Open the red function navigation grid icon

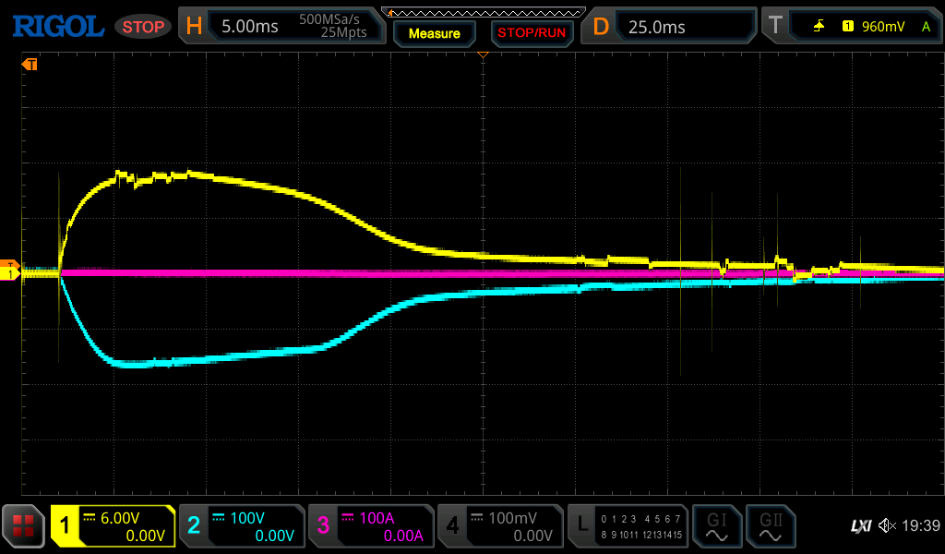[x=23, y=526]
